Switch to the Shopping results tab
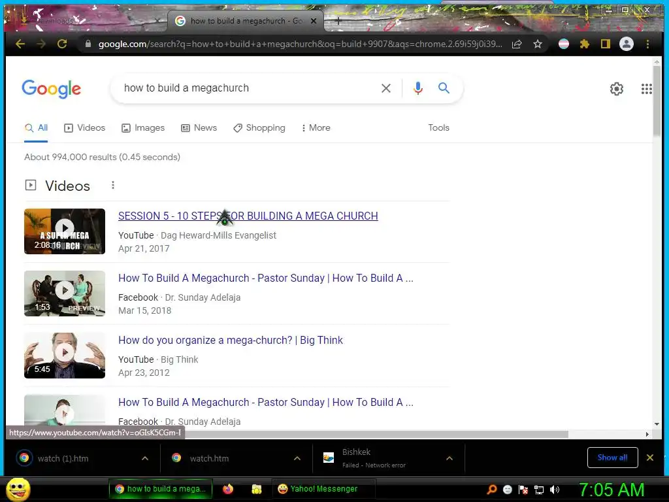669x502 pixels. pyautogui.click(x=259, y=127)
